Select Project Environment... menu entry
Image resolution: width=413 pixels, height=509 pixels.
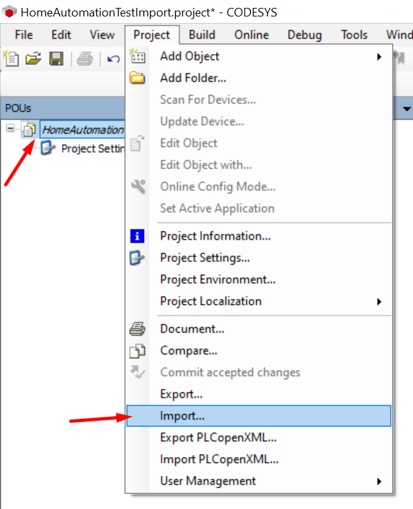[x=259, y=279]
